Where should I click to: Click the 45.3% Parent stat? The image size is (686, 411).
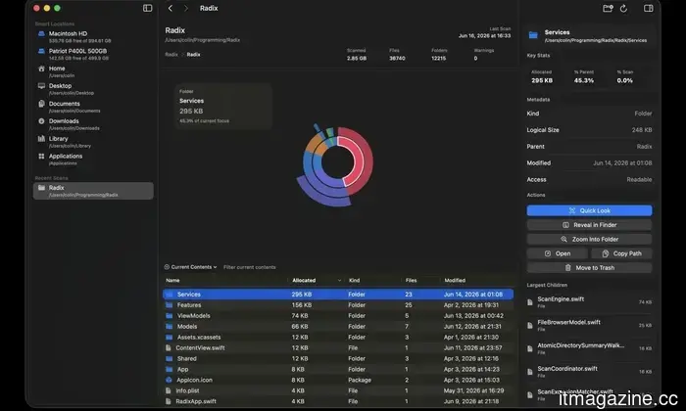coord(584,77)
